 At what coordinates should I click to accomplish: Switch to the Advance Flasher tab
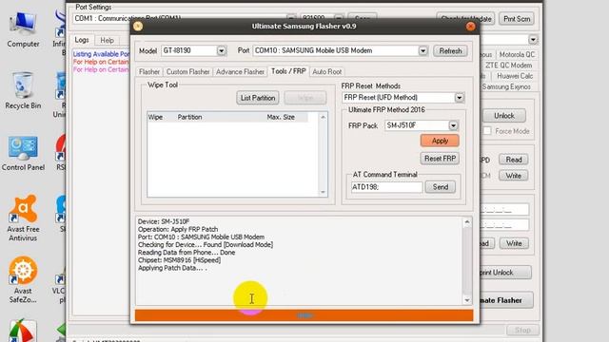click(x=240, y=72)
